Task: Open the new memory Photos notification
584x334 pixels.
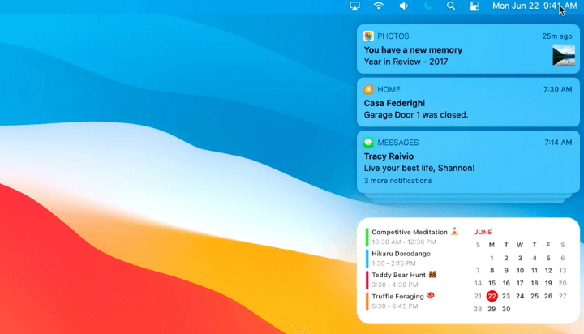Action: point(454,50)
